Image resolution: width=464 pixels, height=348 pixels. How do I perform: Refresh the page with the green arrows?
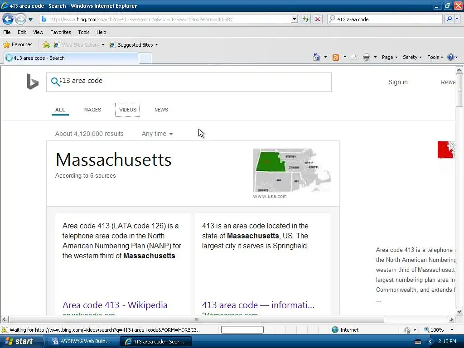[306, 19]
